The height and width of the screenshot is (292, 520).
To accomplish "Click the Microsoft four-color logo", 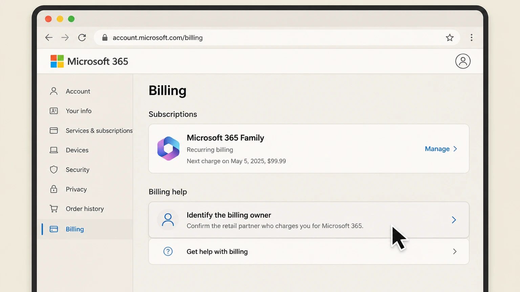I will tap(57, 61).
